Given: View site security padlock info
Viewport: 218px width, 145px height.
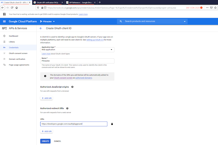Looking at the screenshot, I should point(42,8).
